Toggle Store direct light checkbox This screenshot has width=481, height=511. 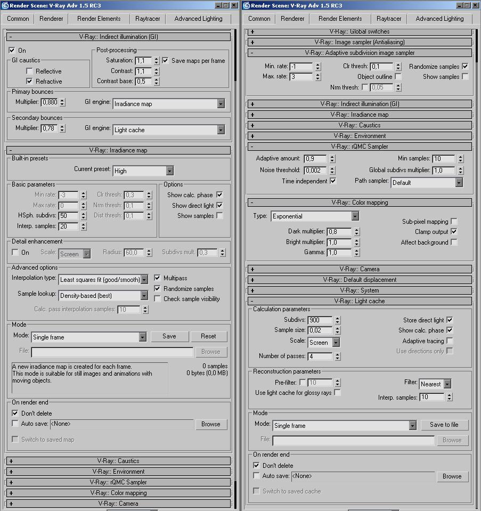coord(450,320)
